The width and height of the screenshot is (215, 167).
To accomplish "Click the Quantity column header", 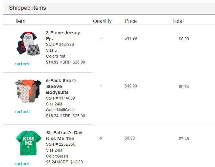I will [102, 21].
